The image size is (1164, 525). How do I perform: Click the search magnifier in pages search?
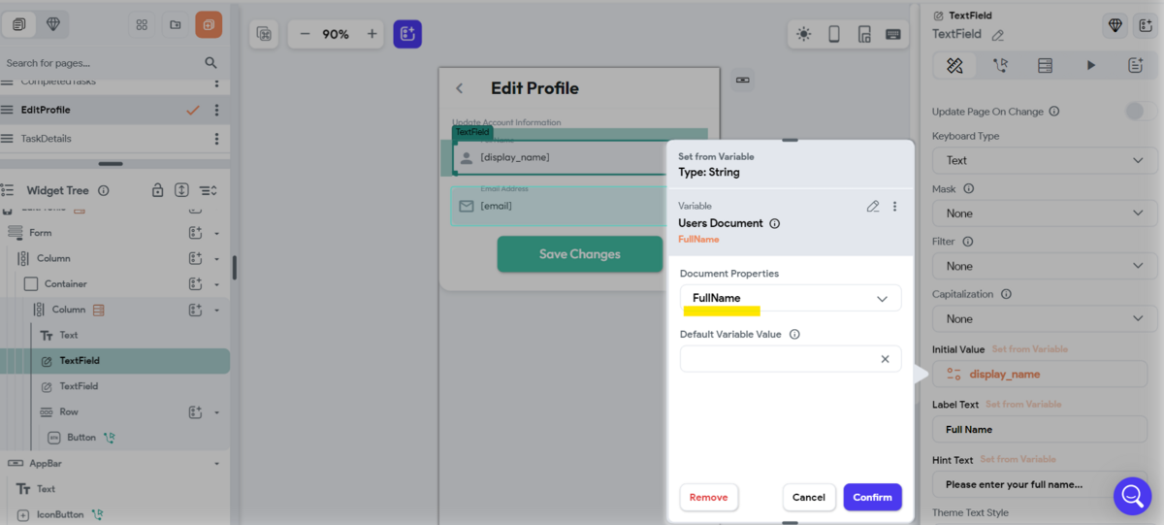(210, 63)
